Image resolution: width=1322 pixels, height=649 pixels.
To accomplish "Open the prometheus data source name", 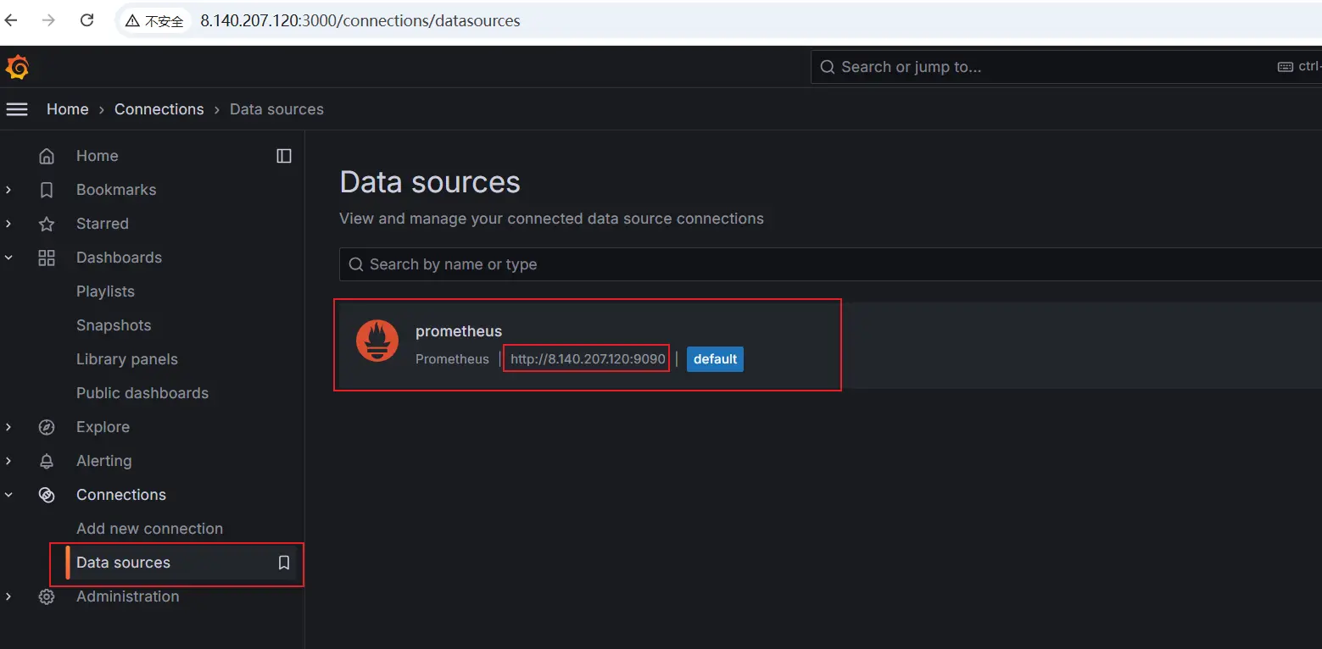I will click(x=459, y=331).
